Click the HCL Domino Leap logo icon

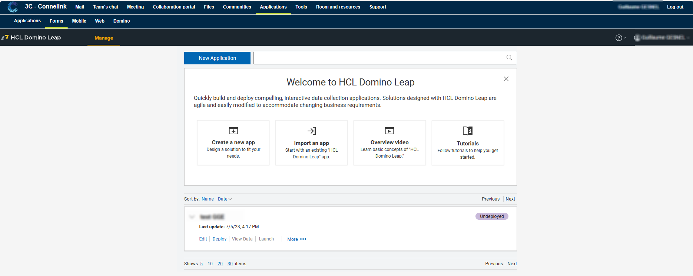[x=5, y=37]
